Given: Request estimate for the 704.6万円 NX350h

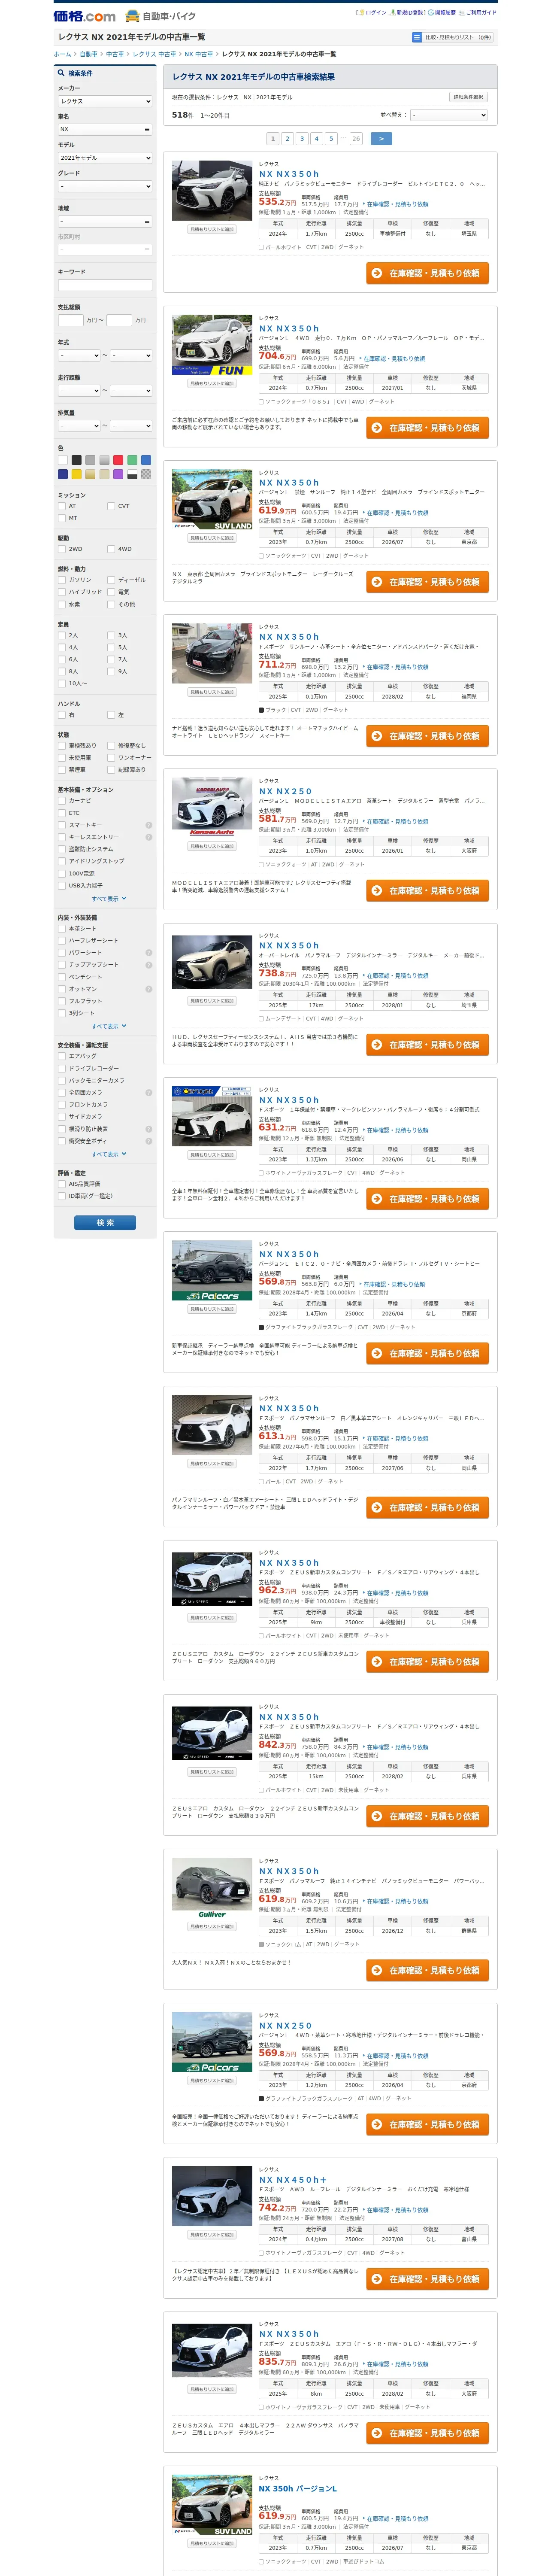Looking at the screenshot, I should tap(427, 428).
